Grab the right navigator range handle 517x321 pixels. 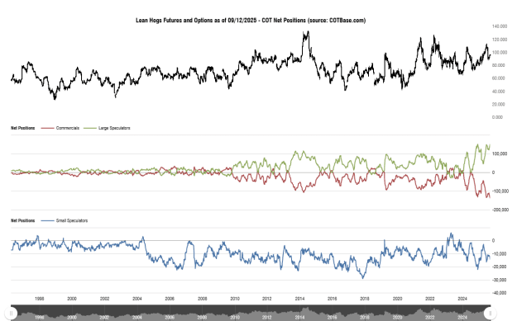pos(490,313)
